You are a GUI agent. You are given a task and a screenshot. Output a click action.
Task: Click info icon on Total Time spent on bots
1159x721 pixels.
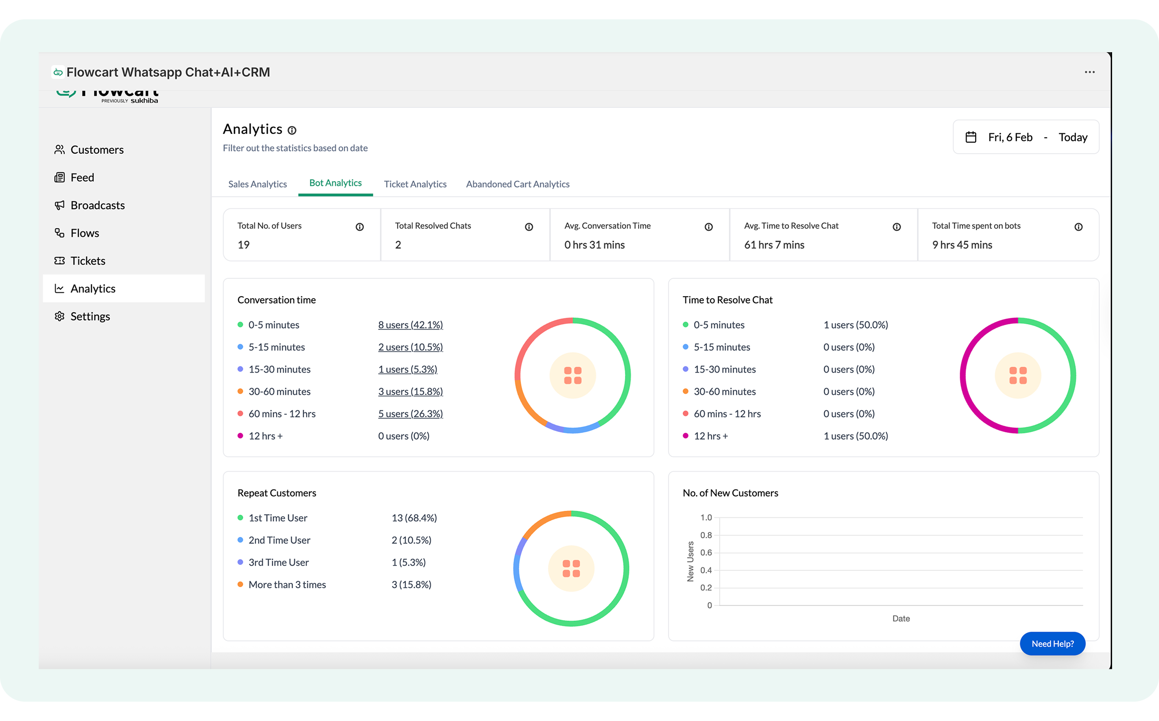coord(1078,227)
